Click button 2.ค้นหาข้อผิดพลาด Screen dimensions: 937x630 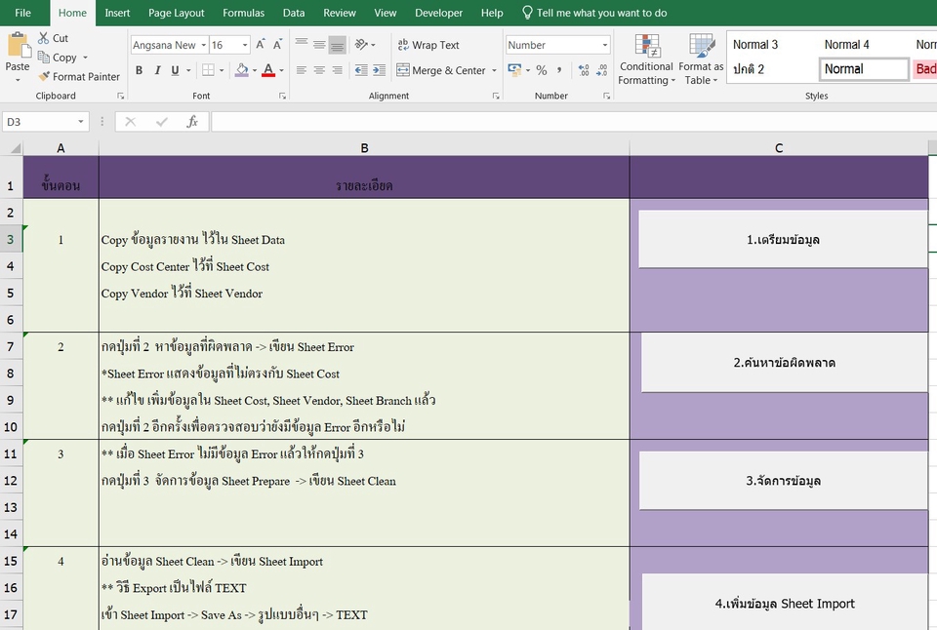tap(784, 363)
